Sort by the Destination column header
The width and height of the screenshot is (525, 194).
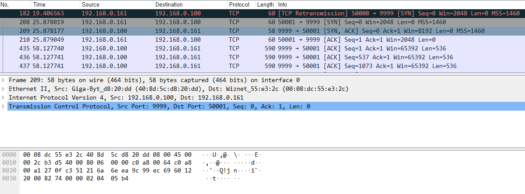pos(190,5)
